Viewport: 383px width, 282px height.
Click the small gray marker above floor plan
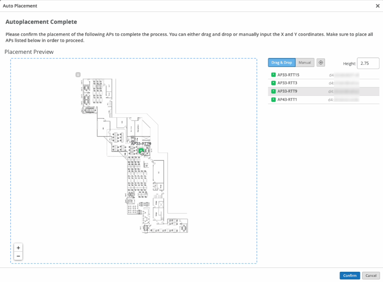(x=78, y=75)
